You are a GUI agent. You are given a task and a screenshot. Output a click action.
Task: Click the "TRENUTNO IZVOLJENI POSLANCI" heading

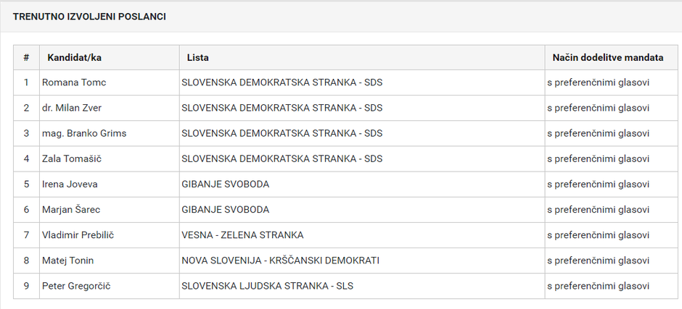pos(89,16)
